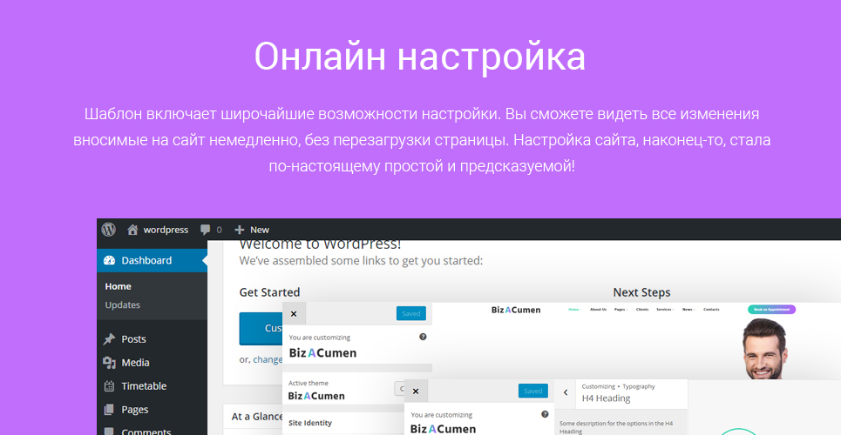Click the WordPress logo in admin bar
841x435 pixels.
click(109, 230)
